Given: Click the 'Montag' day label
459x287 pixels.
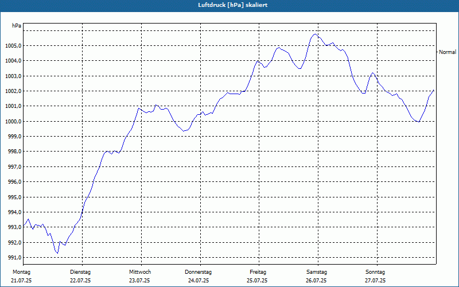Looking at the screenshot, I should (x=22, y=272).
